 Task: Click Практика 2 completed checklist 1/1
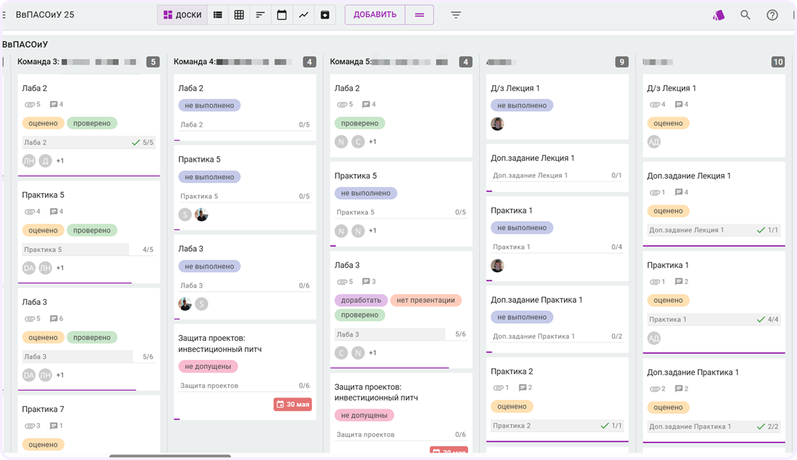click(557, 425)
